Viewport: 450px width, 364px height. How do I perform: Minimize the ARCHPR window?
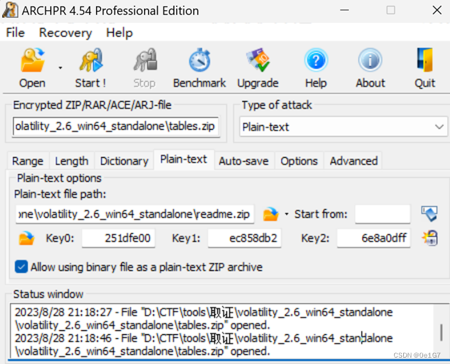[344, 10]
